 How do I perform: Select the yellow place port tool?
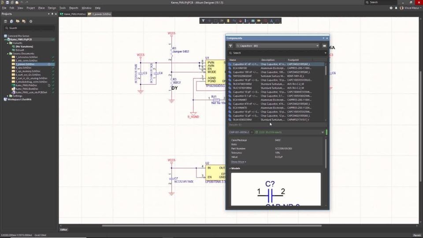[x=259, y=21]
